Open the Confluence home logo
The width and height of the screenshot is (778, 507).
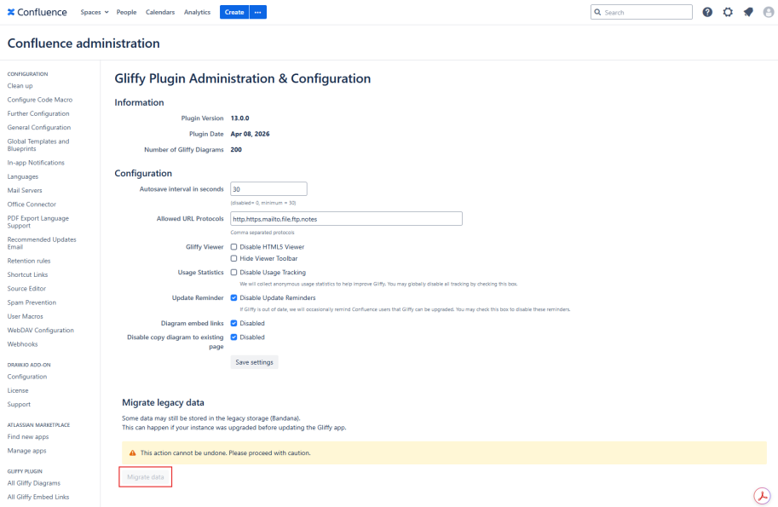click(x=37, y=12)
